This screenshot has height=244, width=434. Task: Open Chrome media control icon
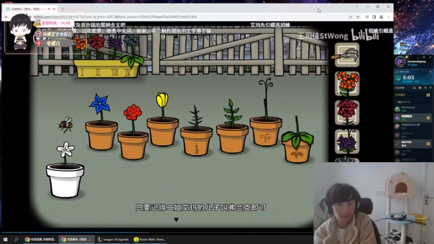367,17
